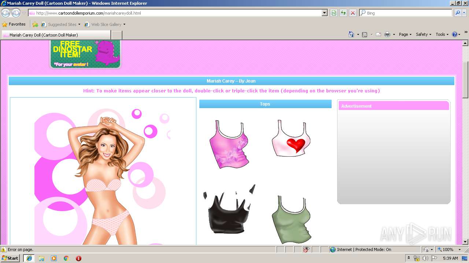469x263 pixels.
Task: Open the search provider dropdown arrow
Action: pyautogui.click(x=465, y=13)
